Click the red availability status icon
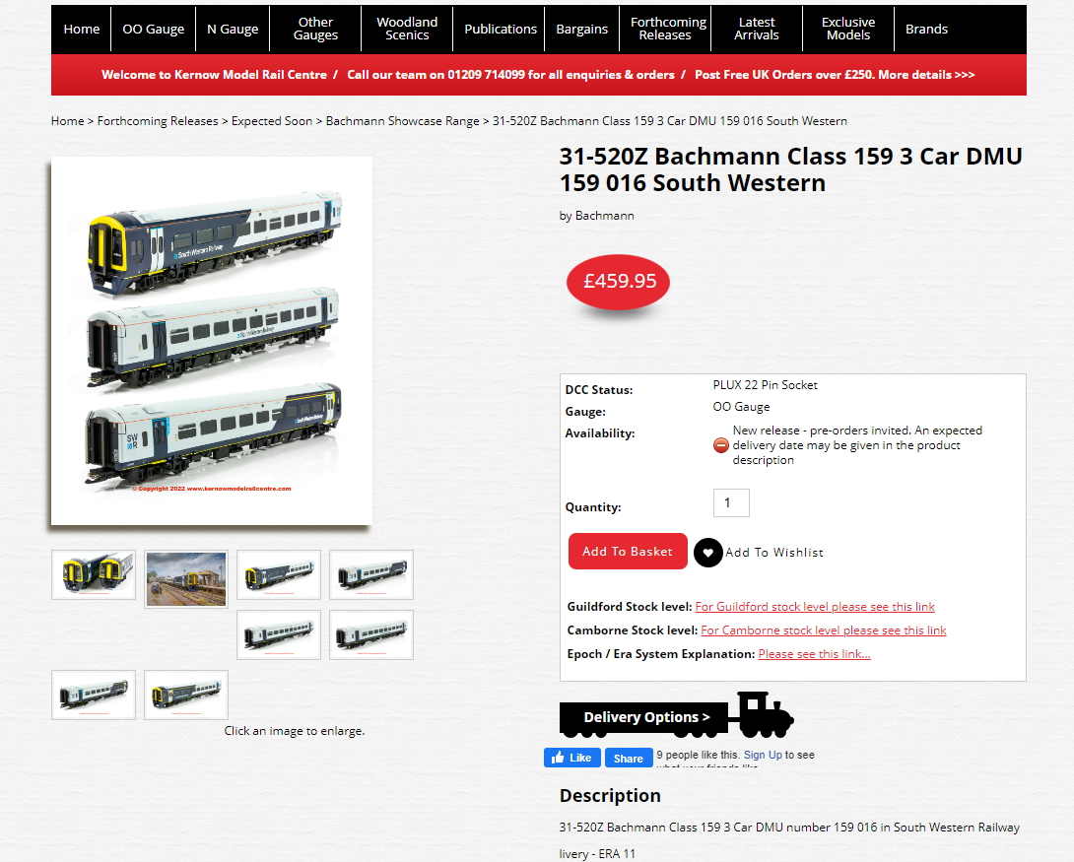Screen dimensions: 1074x862 pyautogui.click(x=720, y=445)
